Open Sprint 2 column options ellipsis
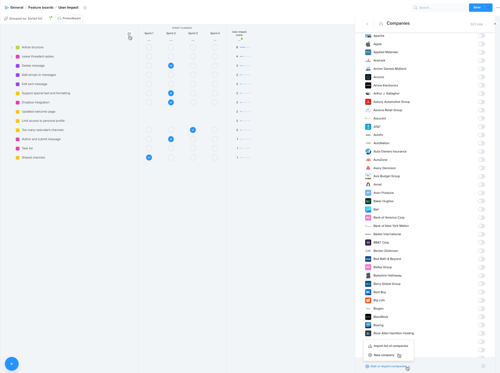 171,40
